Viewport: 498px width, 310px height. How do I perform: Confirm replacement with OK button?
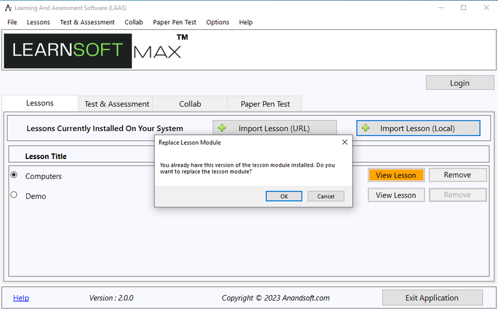pyautogui.click(x=284, y=196)
